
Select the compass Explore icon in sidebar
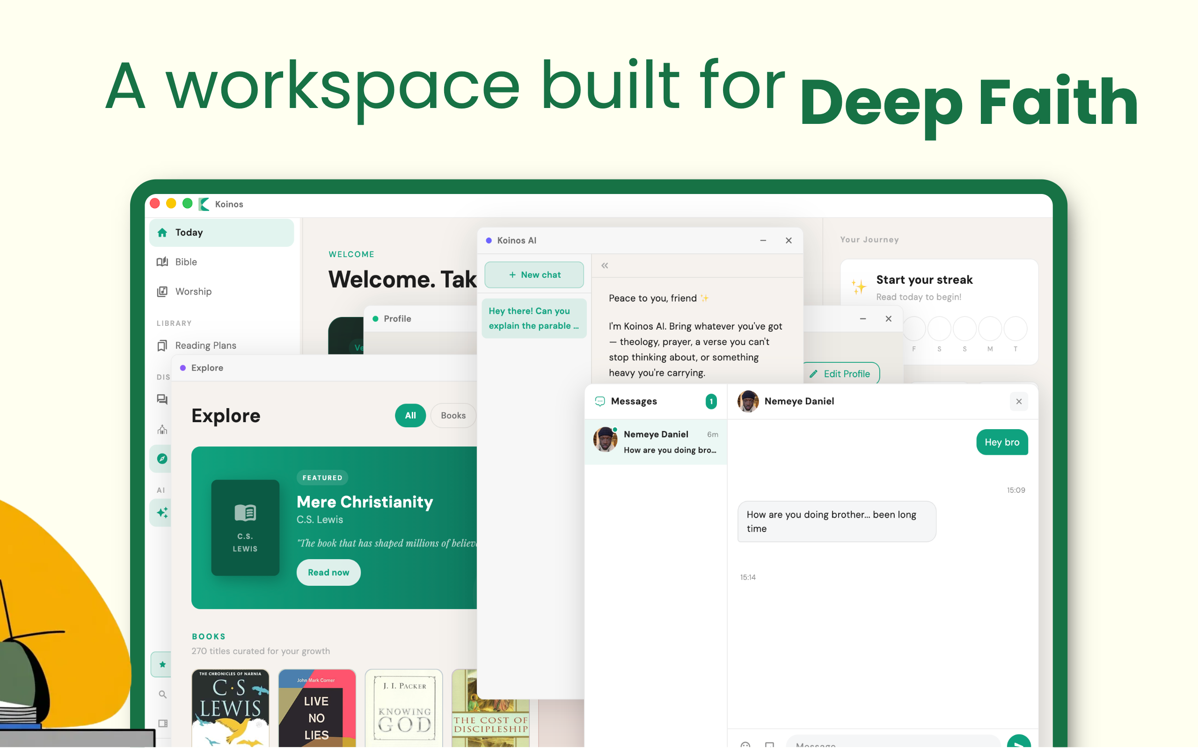(x=162, y=459)
